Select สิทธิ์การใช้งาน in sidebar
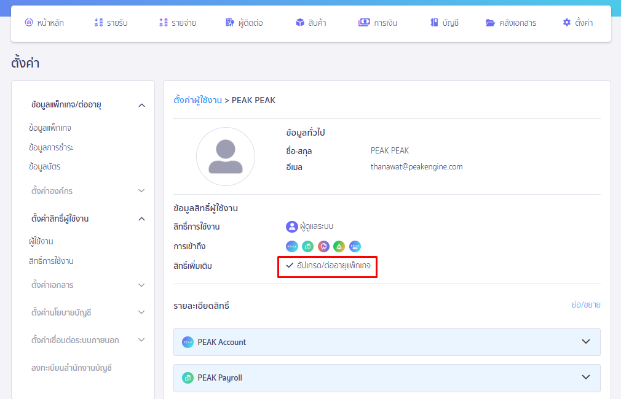This screenshot has width=621, height=399. coord(51,261)
